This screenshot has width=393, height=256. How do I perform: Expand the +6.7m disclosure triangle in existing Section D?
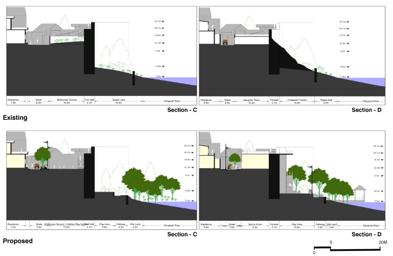point(348,28)
